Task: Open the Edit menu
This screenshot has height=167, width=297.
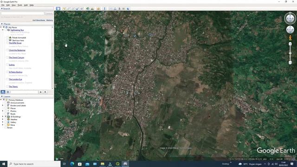Action: pyautogui.click(x=8, y=5)
